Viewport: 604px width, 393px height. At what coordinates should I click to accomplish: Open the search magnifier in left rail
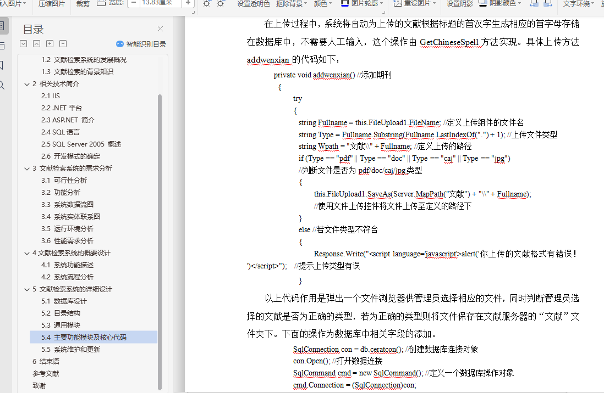point(2,86)
